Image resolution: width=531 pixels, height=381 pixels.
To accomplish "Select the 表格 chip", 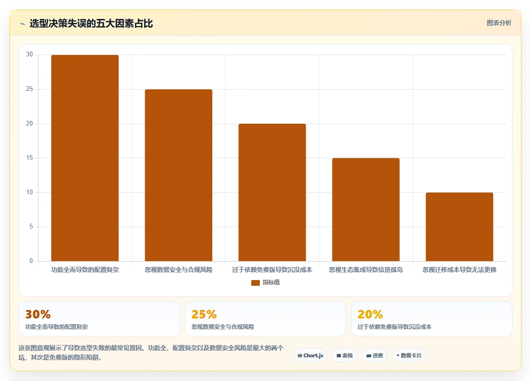I will pos(344,355).
